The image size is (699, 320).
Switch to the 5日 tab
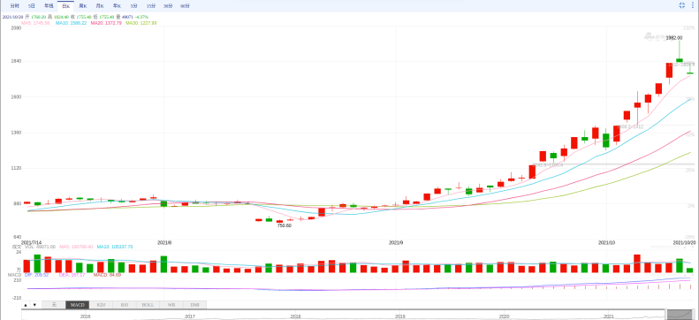click(x=31, y=6)
